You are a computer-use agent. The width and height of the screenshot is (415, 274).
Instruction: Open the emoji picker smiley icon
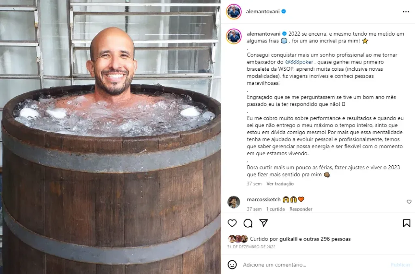[232, 264]
